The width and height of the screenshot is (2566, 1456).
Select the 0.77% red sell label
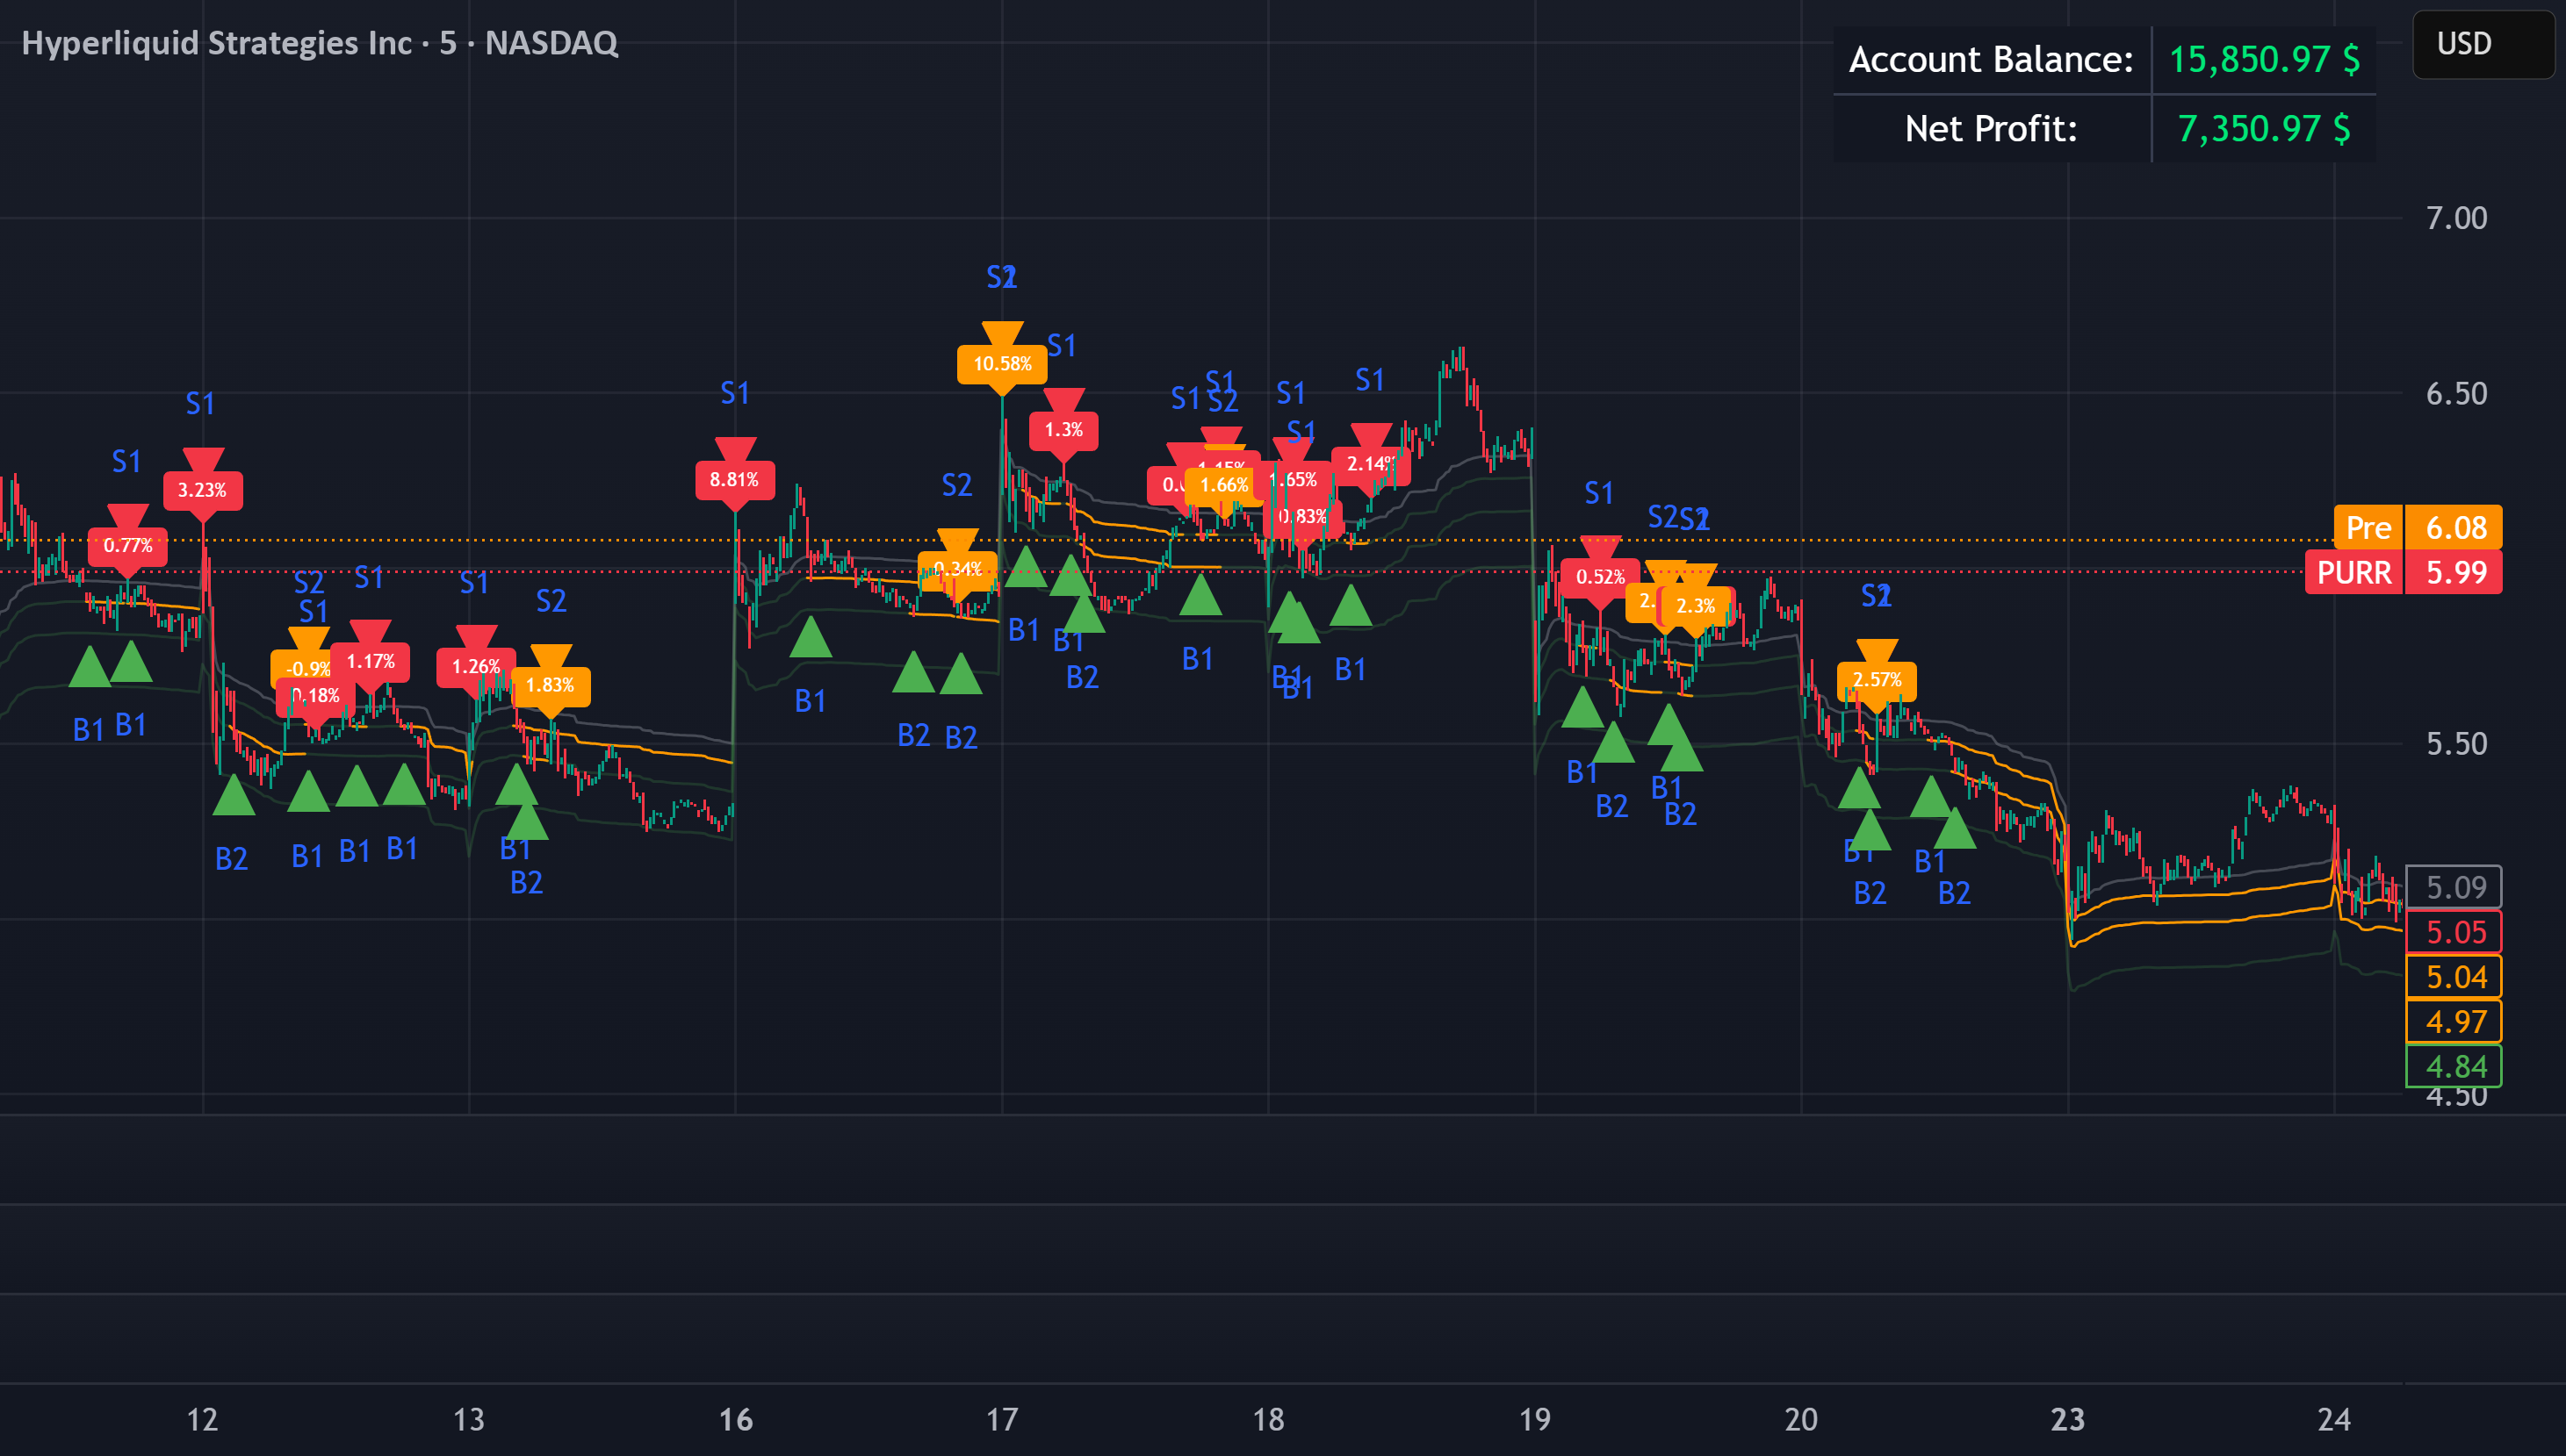(x=128, y=546)
